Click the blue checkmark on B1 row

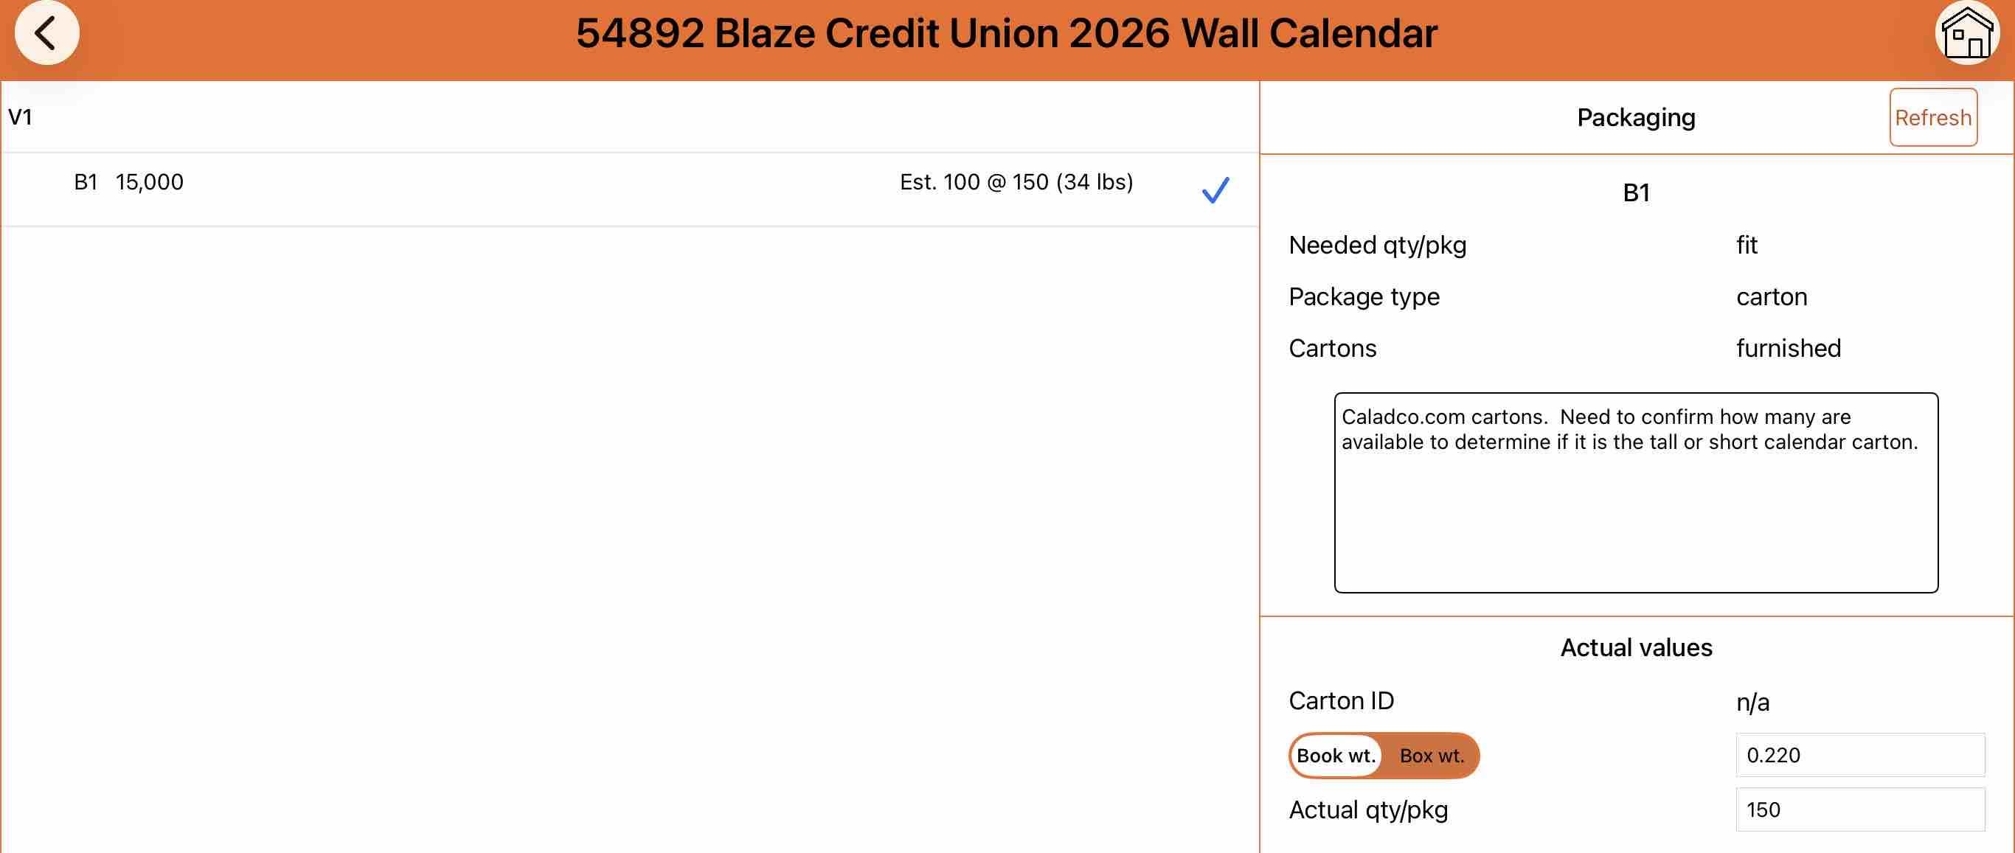coord(1215,190)
